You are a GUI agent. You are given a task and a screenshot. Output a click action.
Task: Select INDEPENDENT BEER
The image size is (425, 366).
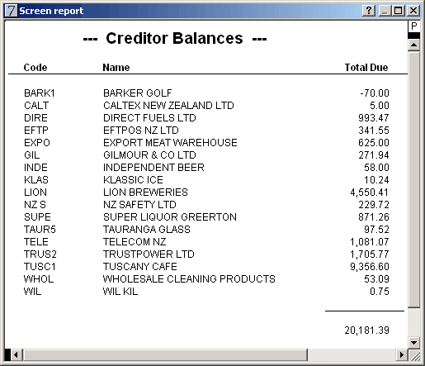point(153,168)
